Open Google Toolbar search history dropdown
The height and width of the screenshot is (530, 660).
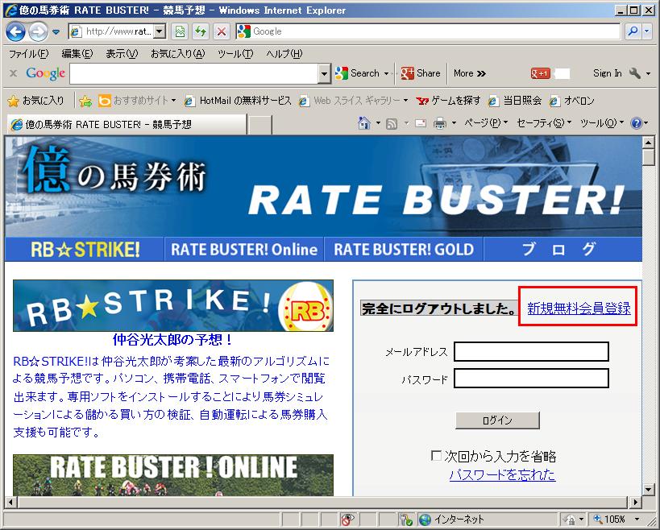(x=324, y=74)
